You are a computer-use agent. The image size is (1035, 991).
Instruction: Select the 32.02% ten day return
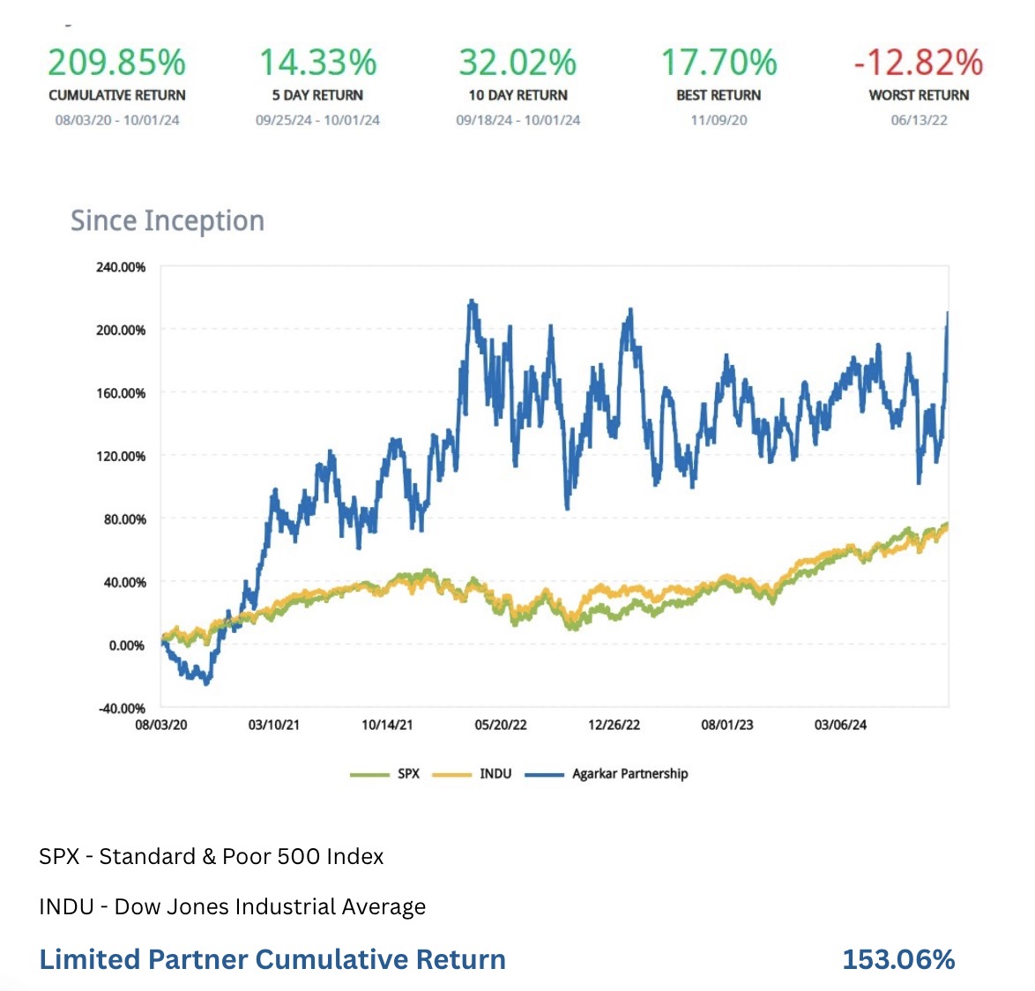click(517, 63)
